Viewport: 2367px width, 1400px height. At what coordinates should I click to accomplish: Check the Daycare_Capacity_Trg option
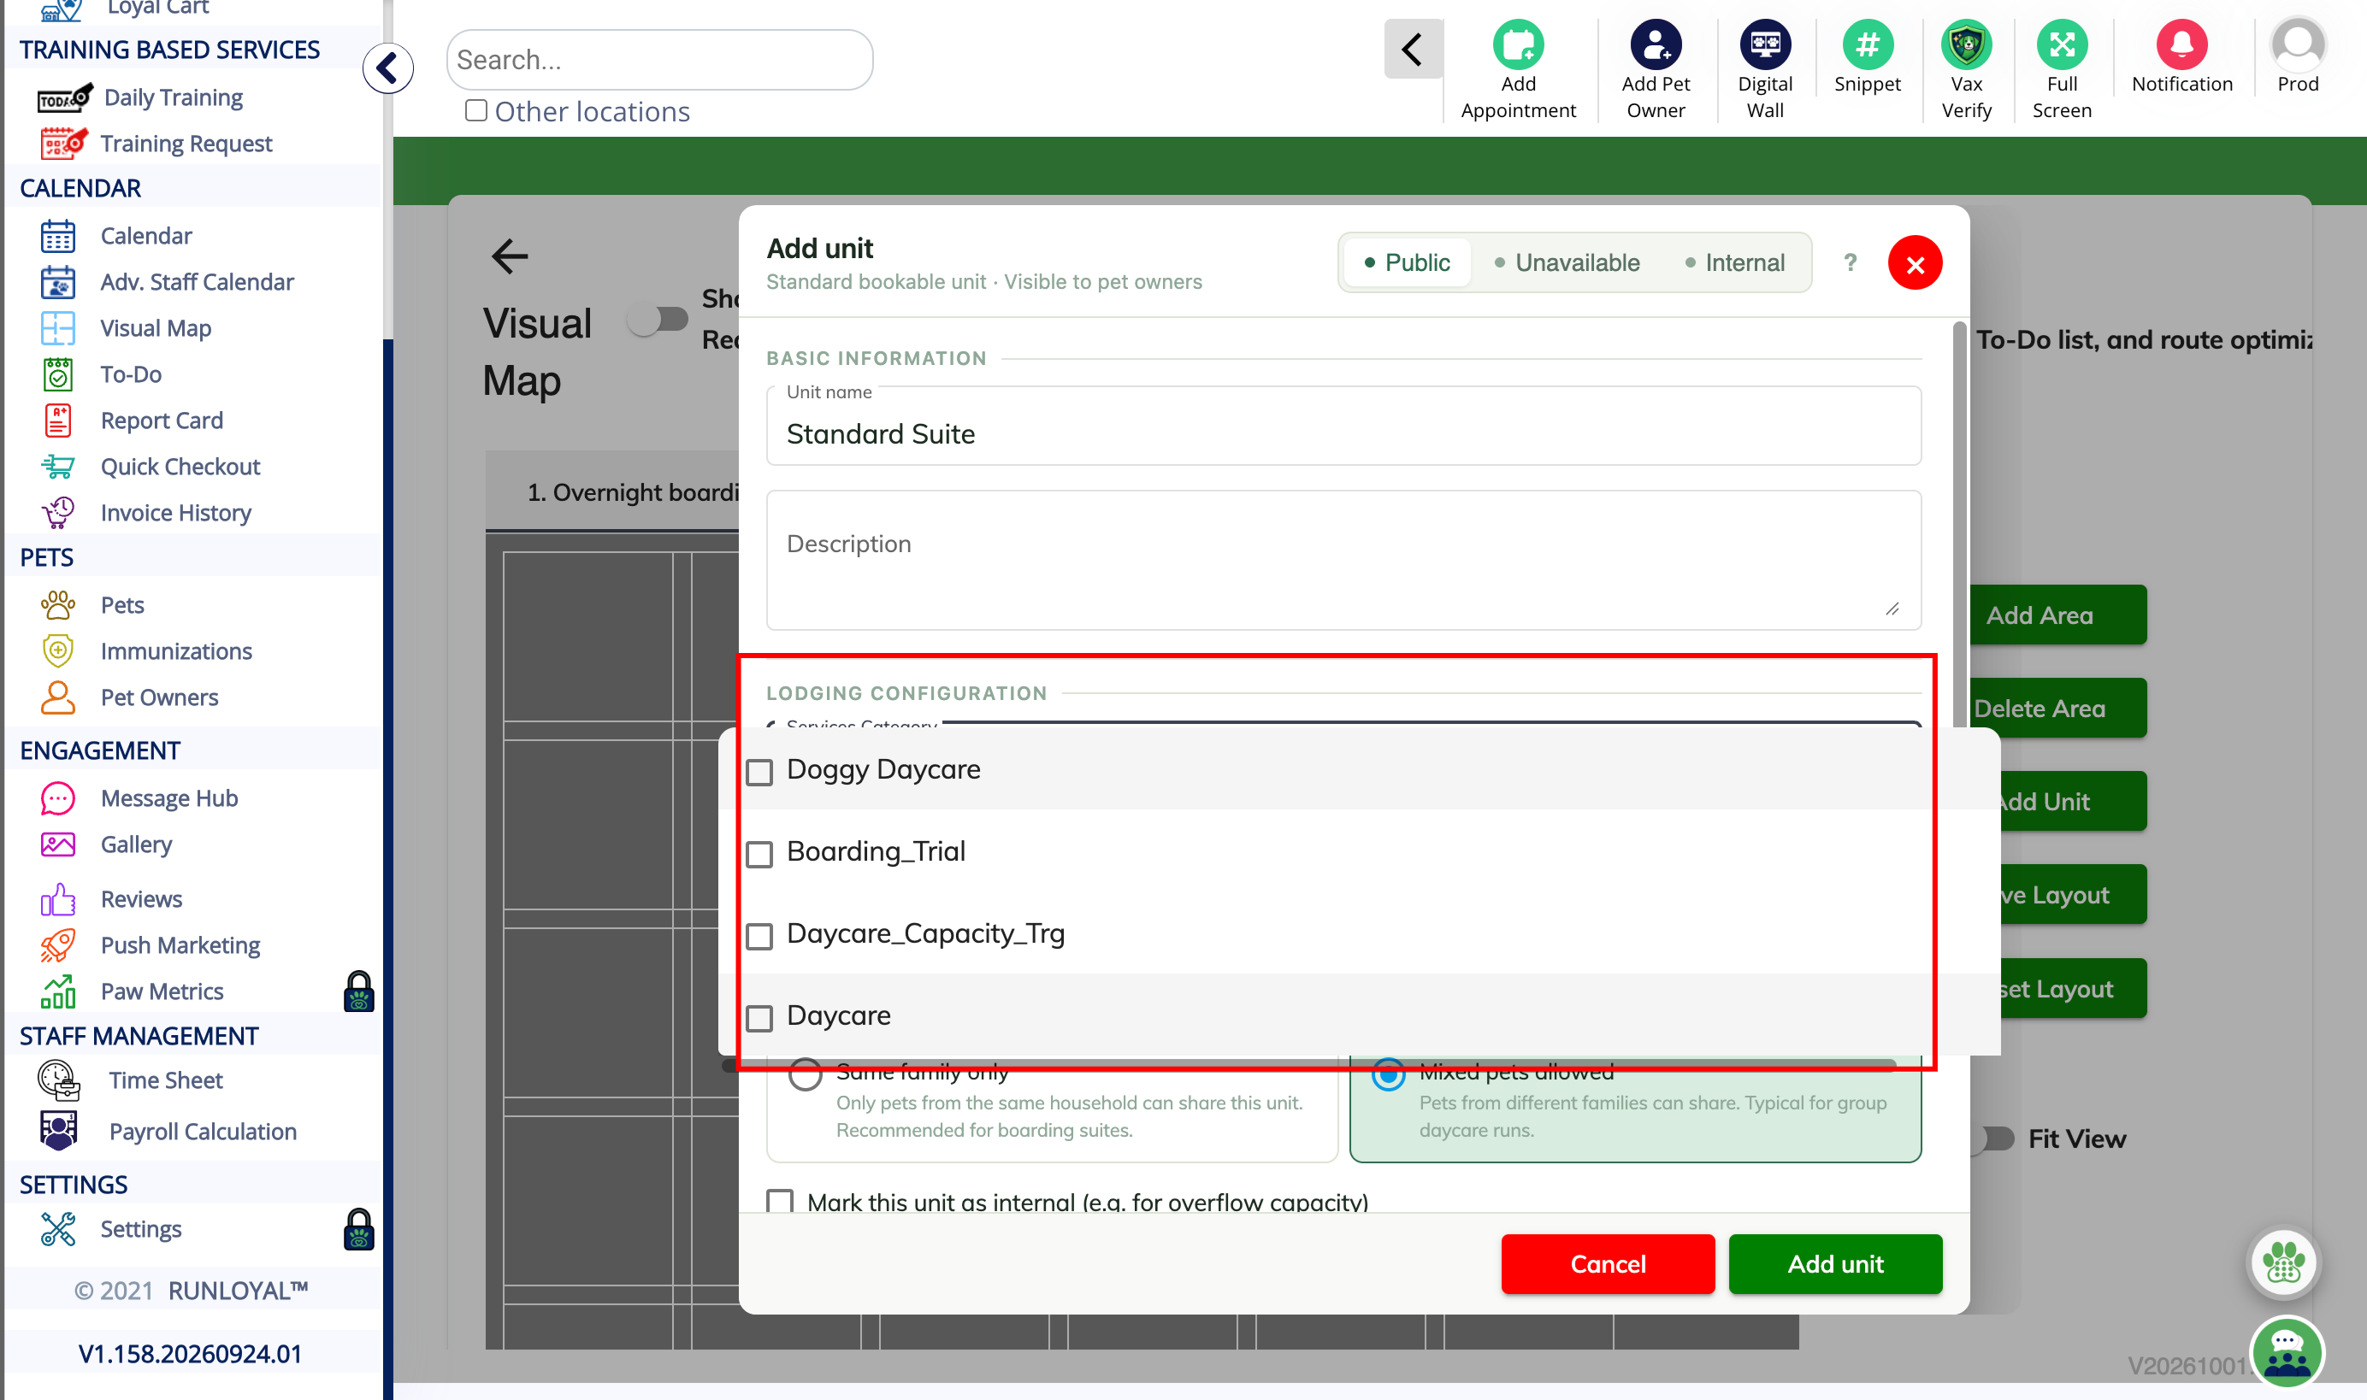(759, 936)
